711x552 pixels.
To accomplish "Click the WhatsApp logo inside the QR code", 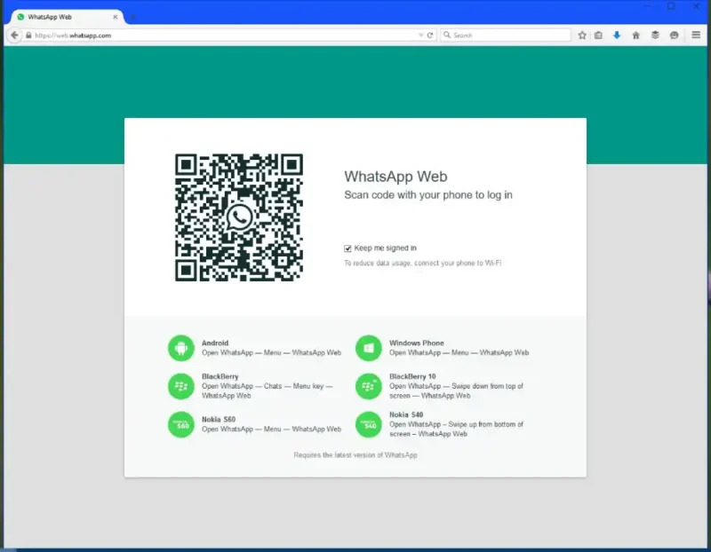I will pos(239,217).
